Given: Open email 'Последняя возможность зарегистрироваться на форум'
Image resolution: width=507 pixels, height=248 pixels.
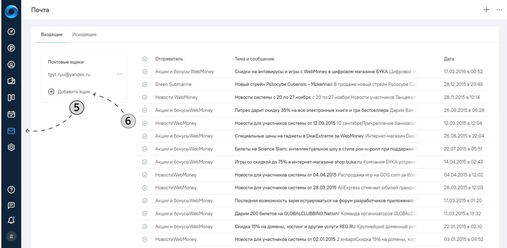Looking at the screenshot, I should click(x=324, y=201).
